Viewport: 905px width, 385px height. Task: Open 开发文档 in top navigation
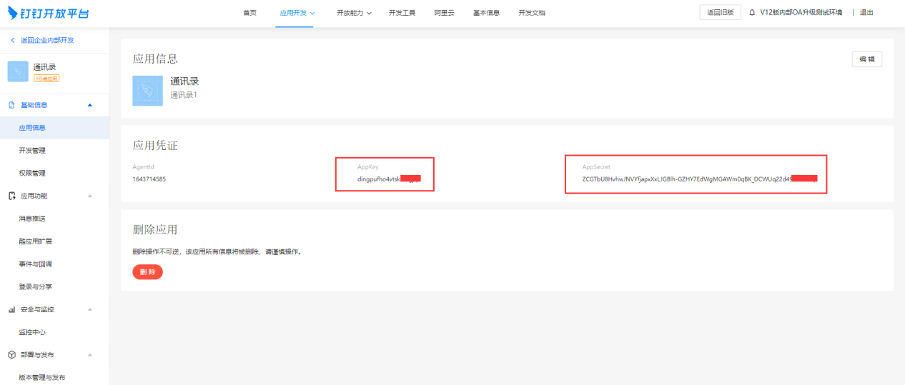coord(531,13)
